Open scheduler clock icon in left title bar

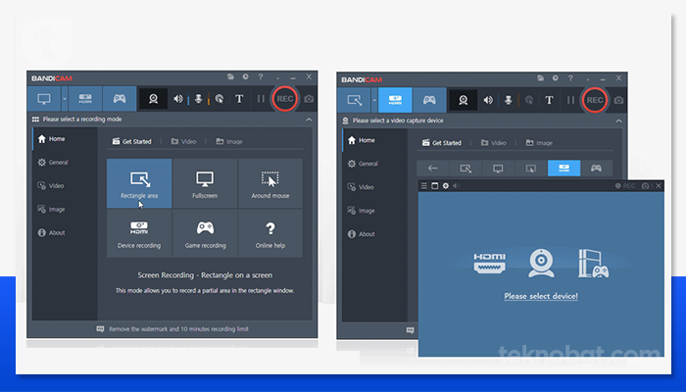245,77
